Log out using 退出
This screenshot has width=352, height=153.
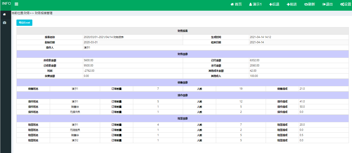(327, 4)
